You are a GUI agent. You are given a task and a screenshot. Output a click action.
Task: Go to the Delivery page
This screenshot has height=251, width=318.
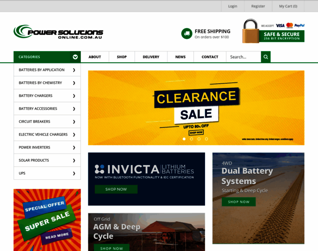coord(151,57)
